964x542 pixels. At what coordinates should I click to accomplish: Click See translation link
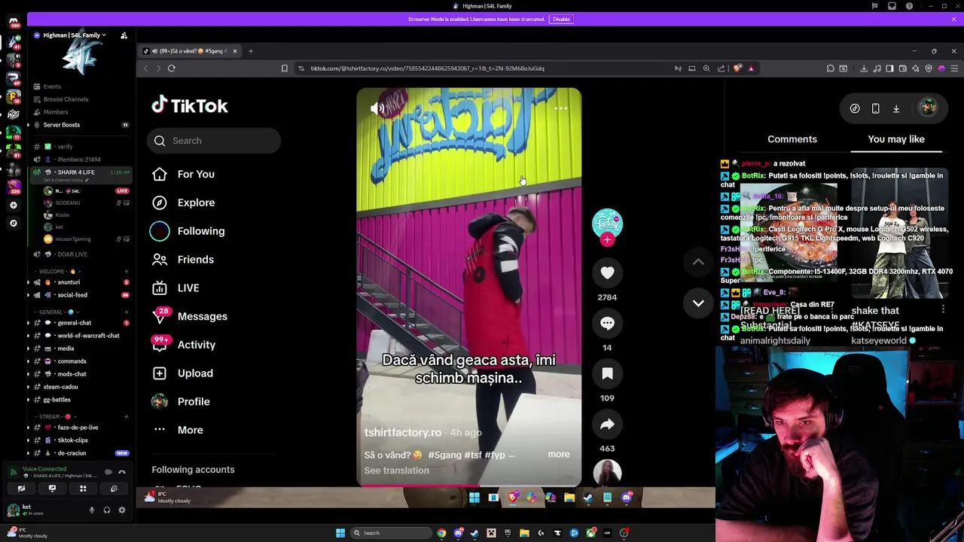(x=396, y=470)
